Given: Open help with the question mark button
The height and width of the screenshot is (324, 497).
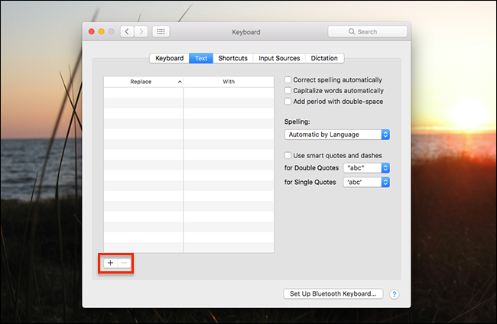Looking at the screenshot, I should tap(394, 294).
